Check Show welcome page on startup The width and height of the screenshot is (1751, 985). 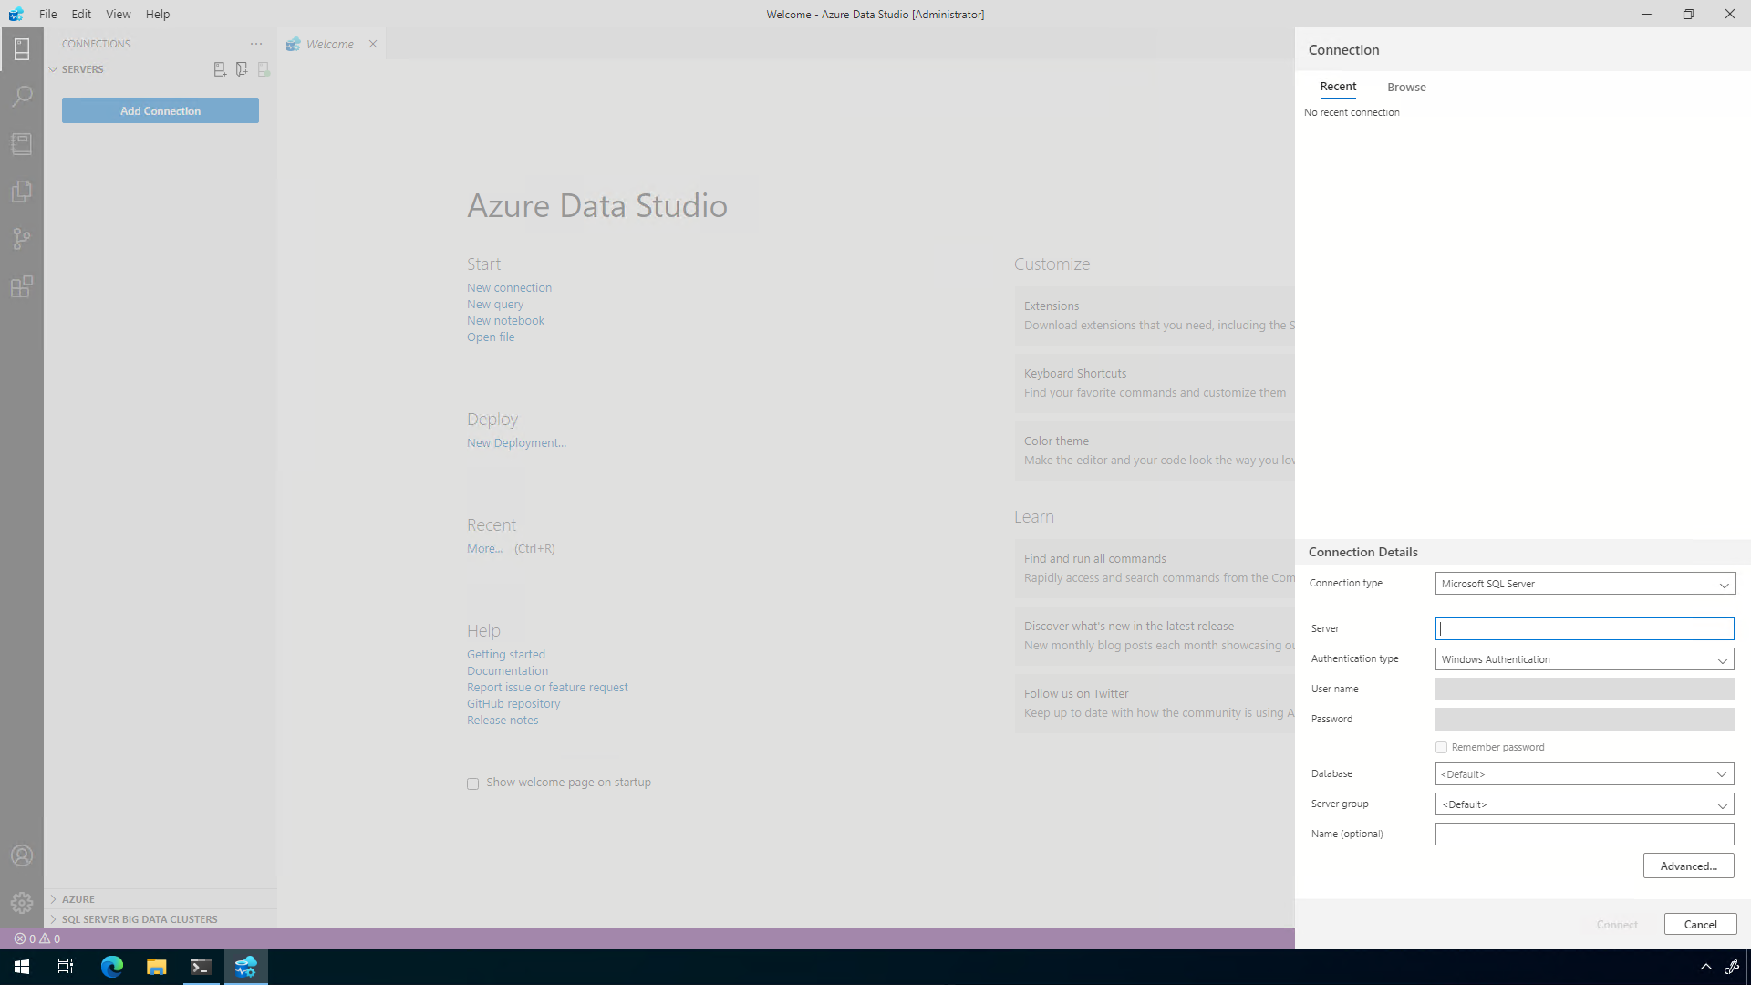(472, 783)
